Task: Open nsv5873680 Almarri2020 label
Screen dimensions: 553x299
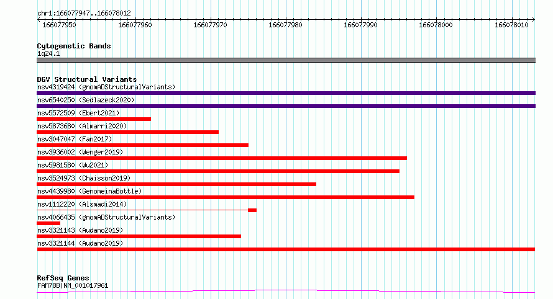Action: pyautogui.click(x=82, y=126)
